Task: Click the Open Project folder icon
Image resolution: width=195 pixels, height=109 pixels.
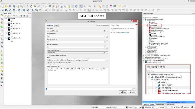Action: pyautogui.click(x=6, y=6)
